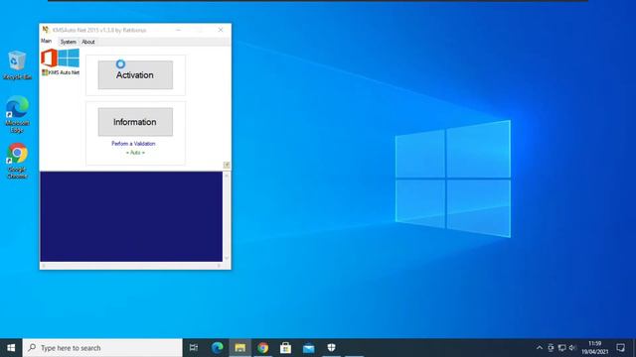This screenshot has width=636, height=357.
Task: Click inside the blue console output area
Action: click(x=131, y=216)
